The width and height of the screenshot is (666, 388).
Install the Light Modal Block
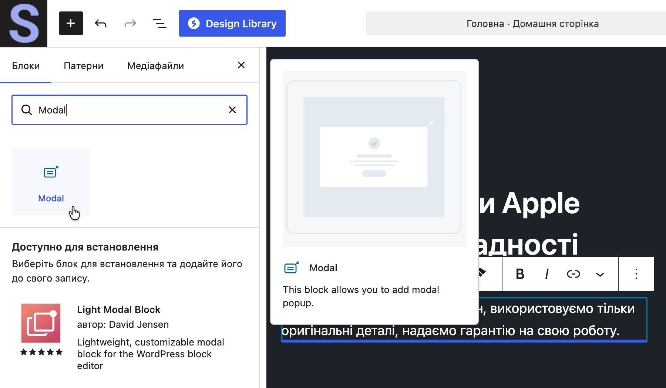click(x=129, y=337)
